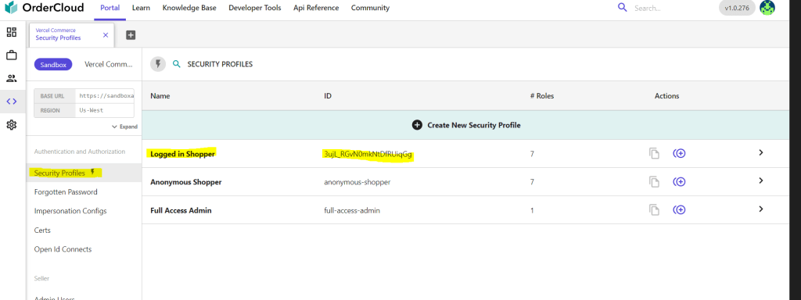Click the search magnifier in top bar

coord(622,8)
